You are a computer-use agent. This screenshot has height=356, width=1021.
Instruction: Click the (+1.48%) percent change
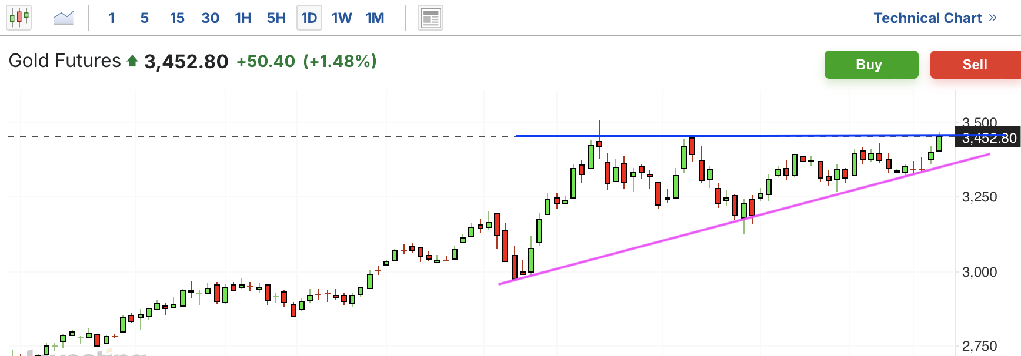pyautogui.click(x=340, y=61)
